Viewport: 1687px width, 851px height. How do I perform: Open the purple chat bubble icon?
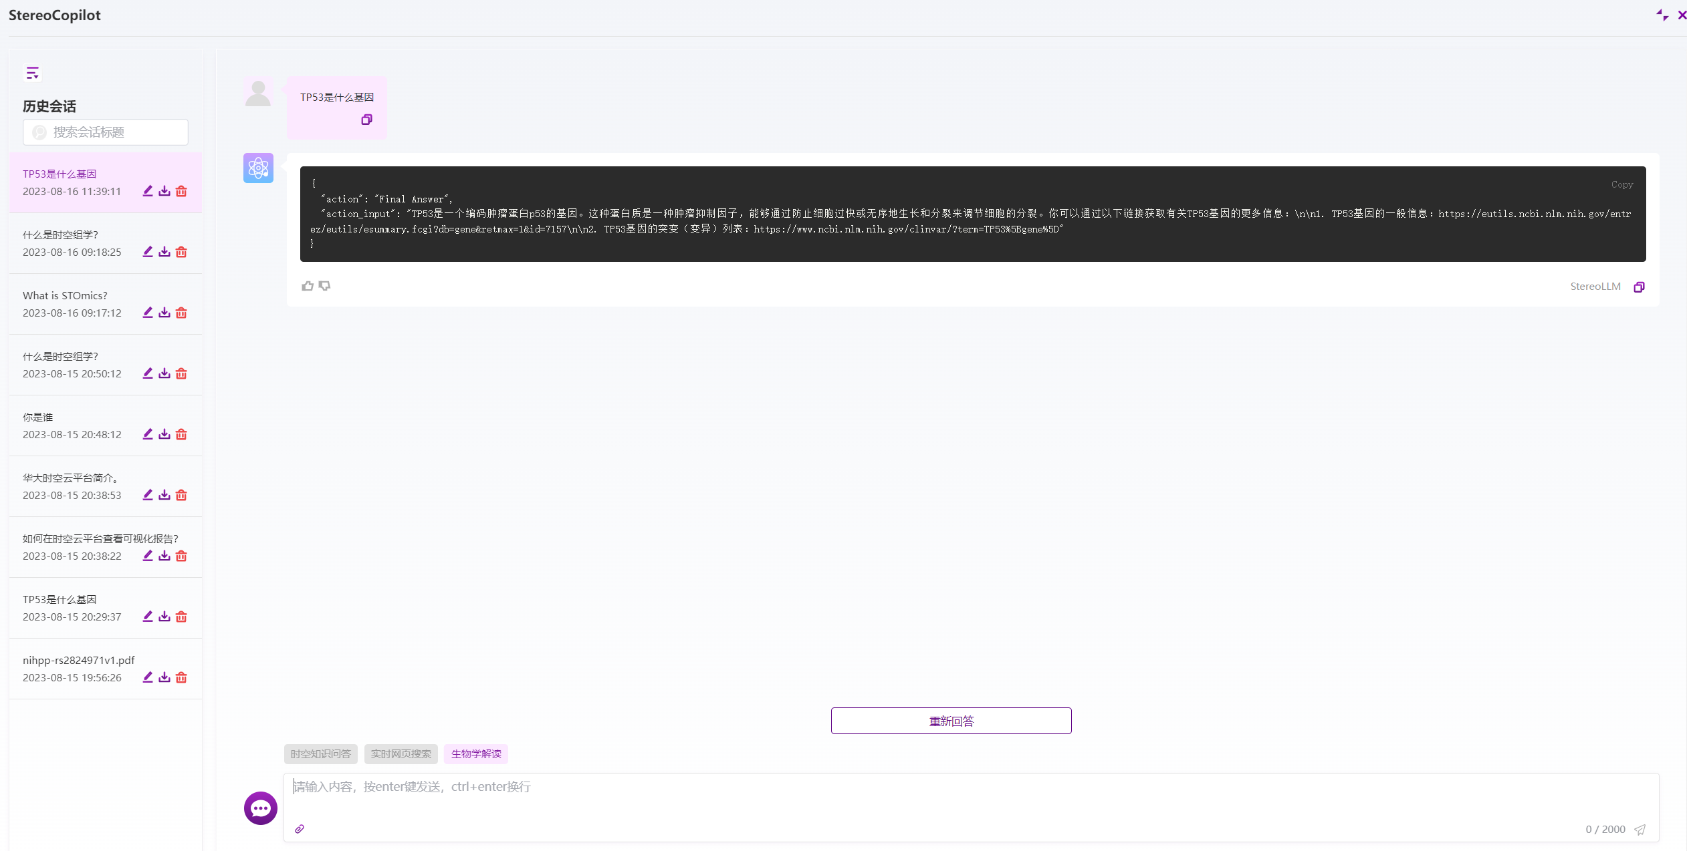pos(261,808)
